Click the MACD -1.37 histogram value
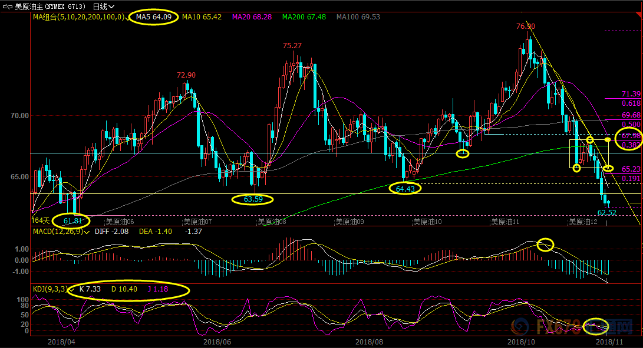Image resolution: width=643 pixels, height=348 pixels. click(193, 232)
